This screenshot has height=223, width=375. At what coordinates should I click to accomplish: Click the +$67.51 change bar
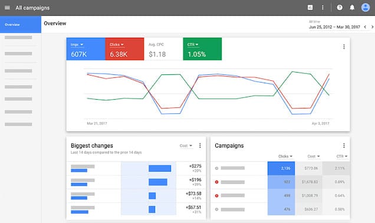click(152, 209)
